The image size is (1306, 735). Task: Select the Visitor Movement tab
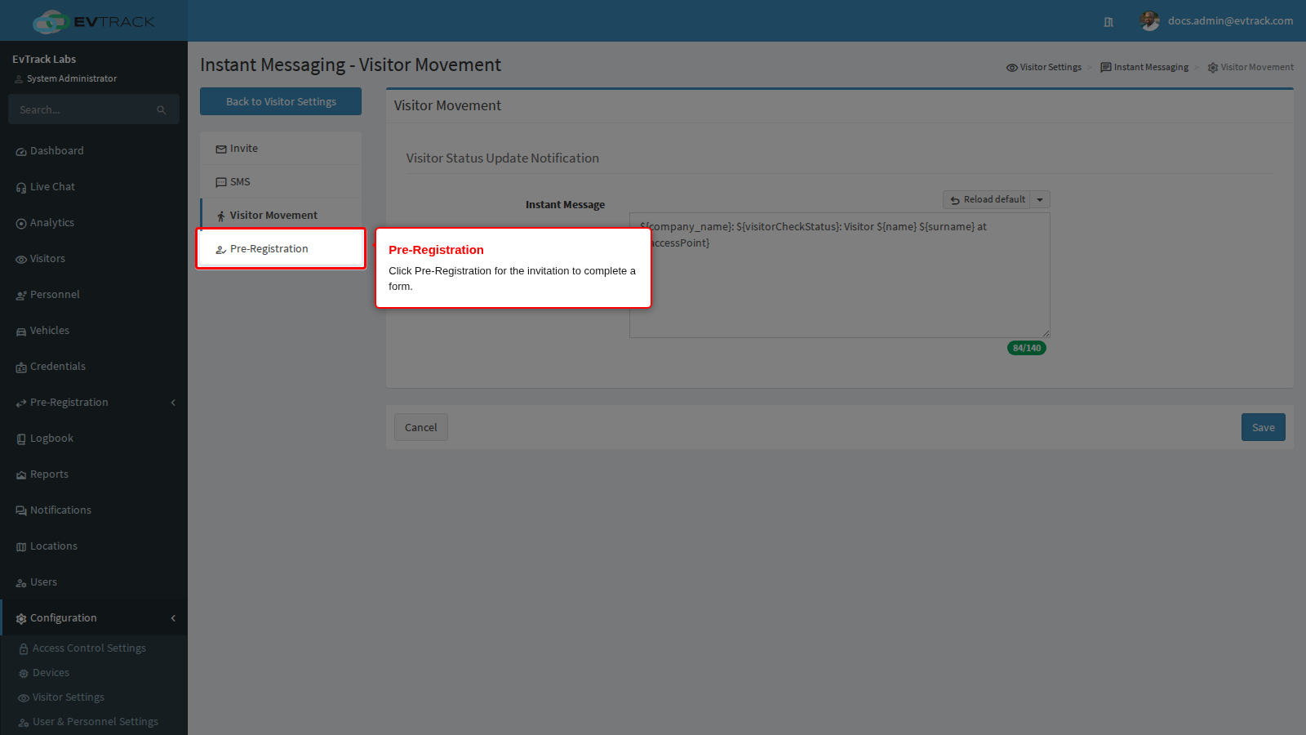(281, 216)
